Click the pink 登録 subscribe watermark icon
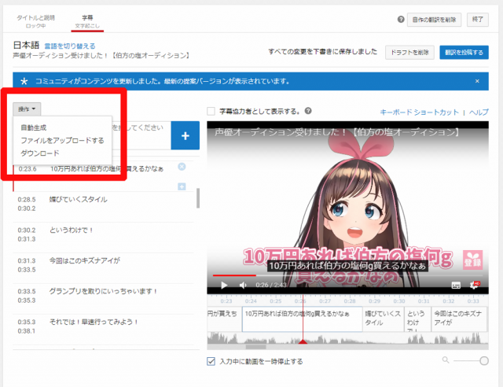The height and width of the screenshot is (387, 503). click(x=472, y=260)
